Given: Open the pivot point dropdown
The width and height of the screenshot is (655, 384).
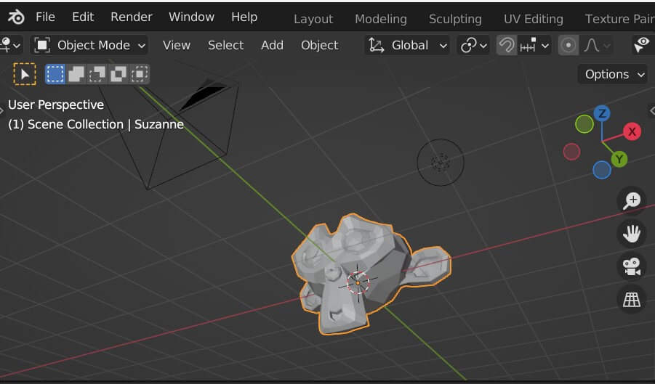Looking at the screenshot, I should point(473,45).
